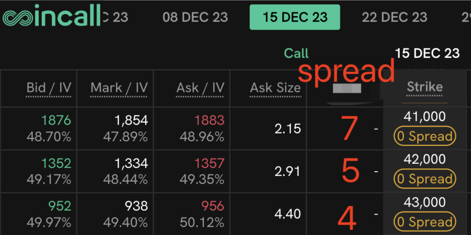Select the 15 DEC 23 expiry tab
This screenshot has height=235, width=471.
pyautogui.click(x=294, y=17)
